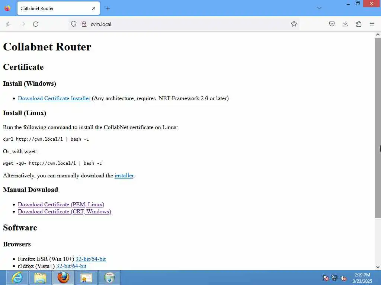
Task: Open the certificate window in taskbar
Action: 86,278
